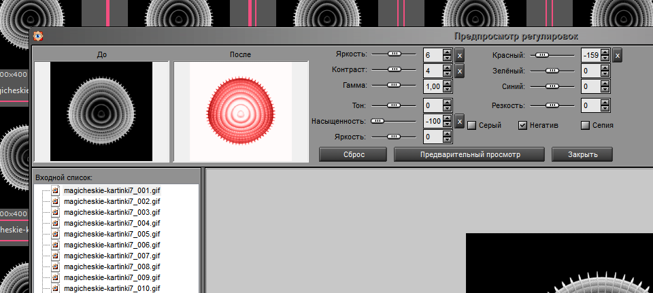Increase lower Яркость value with up arrow
Screen dimensions: 653x293
tap(447, 134)
